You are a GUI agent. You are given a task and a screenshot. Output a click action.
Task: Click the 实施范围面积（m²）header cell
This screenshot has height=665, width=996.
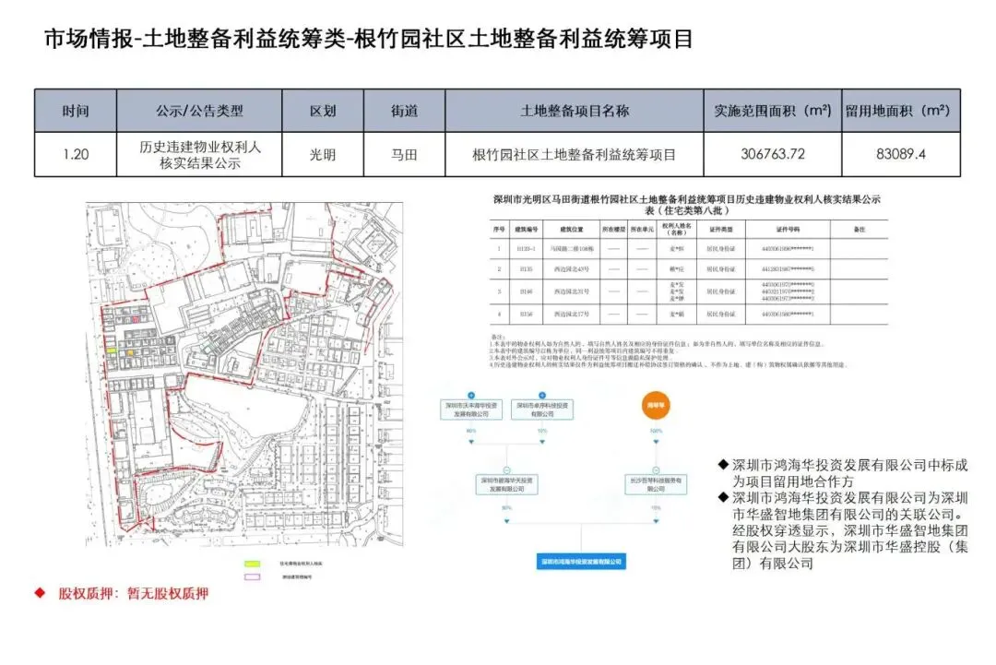[773, 111]
